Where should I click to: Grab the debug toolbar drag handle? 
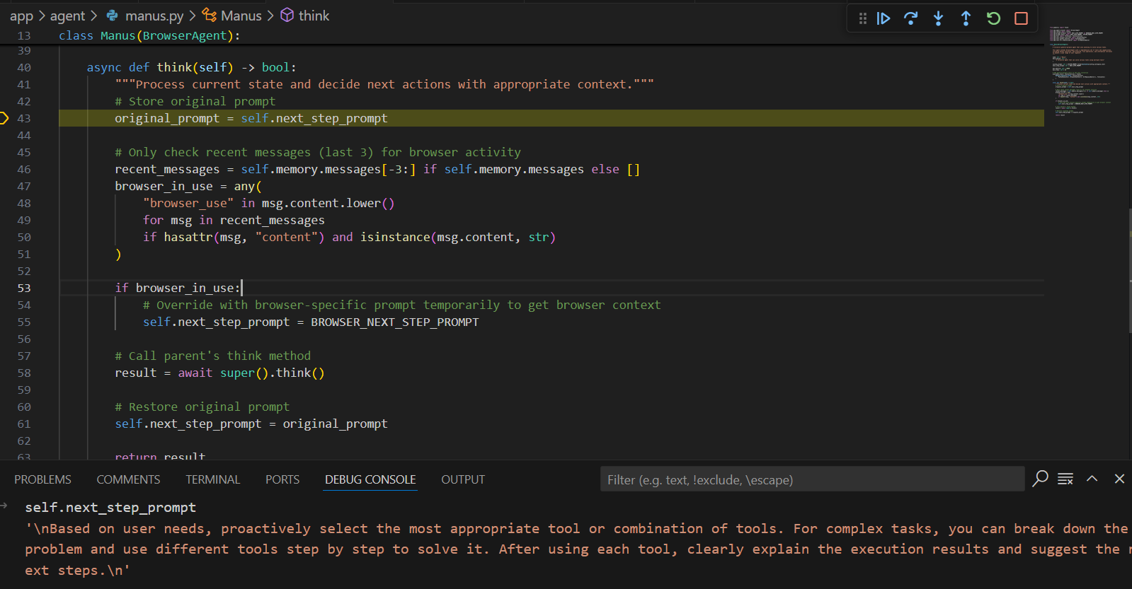point(862,18)
